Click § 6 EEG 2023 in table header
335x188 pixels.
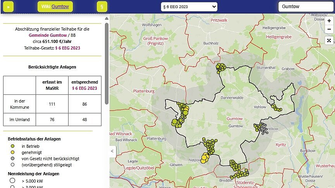point(84,88)
